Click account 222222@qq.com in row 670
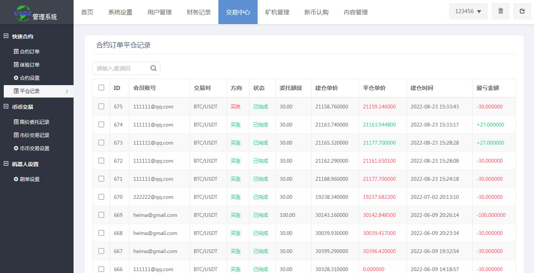Image resolution: width=536 pixels, height=273 pixels. [x=153, y=197]
